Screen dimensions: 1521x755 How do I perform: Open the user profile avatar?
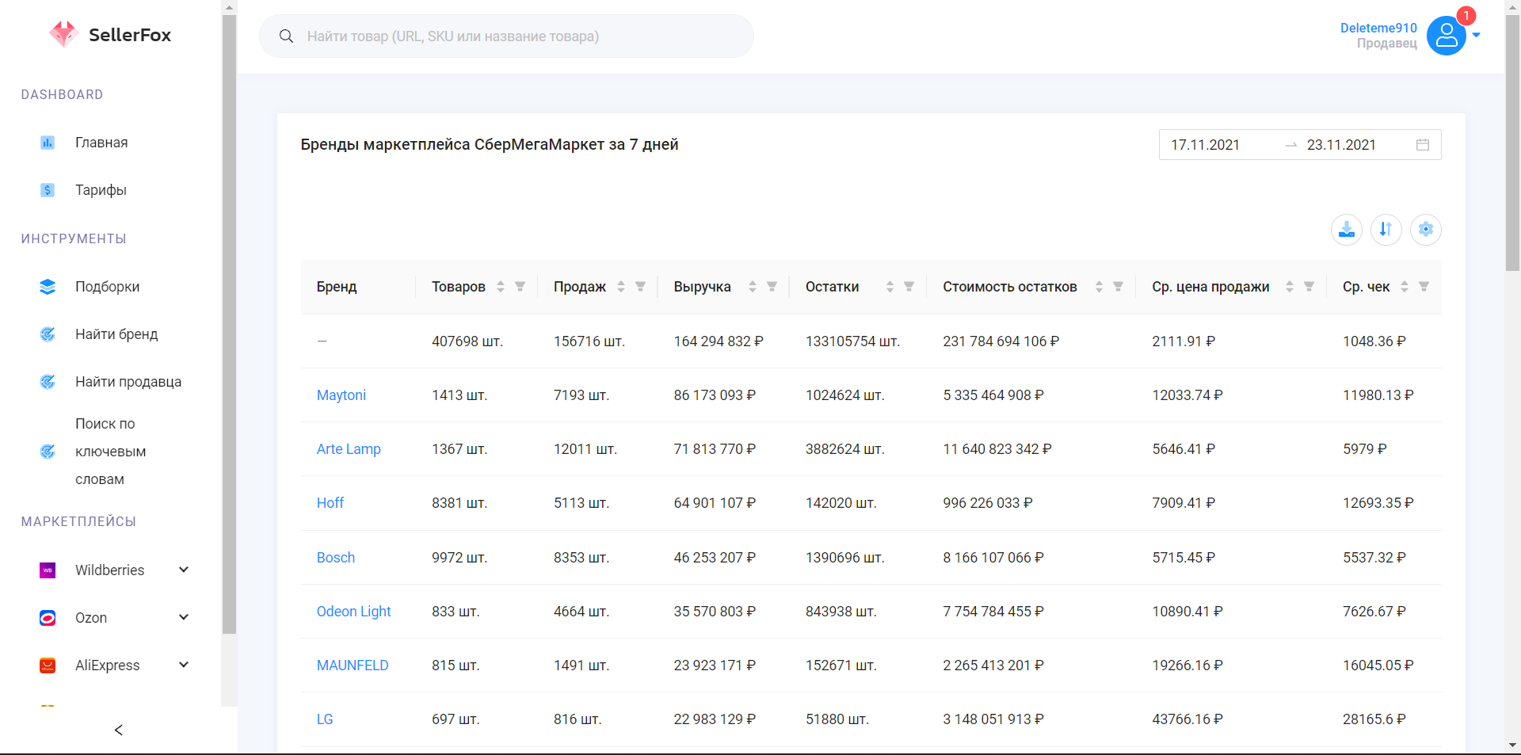tap(1446, 36)
